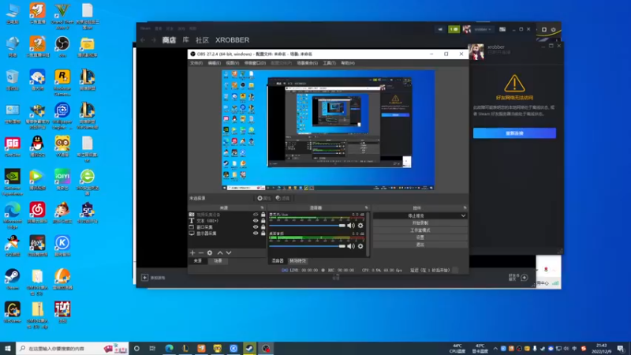Click the add source plus icon in OBS
This screenshot has height=355, width=631.
(x=192, y=252)
